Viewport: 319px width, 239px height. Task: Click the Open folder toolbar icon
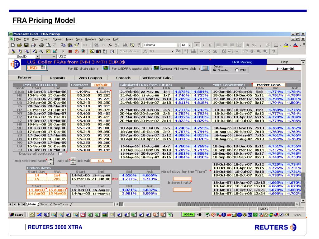click(20, 45)
